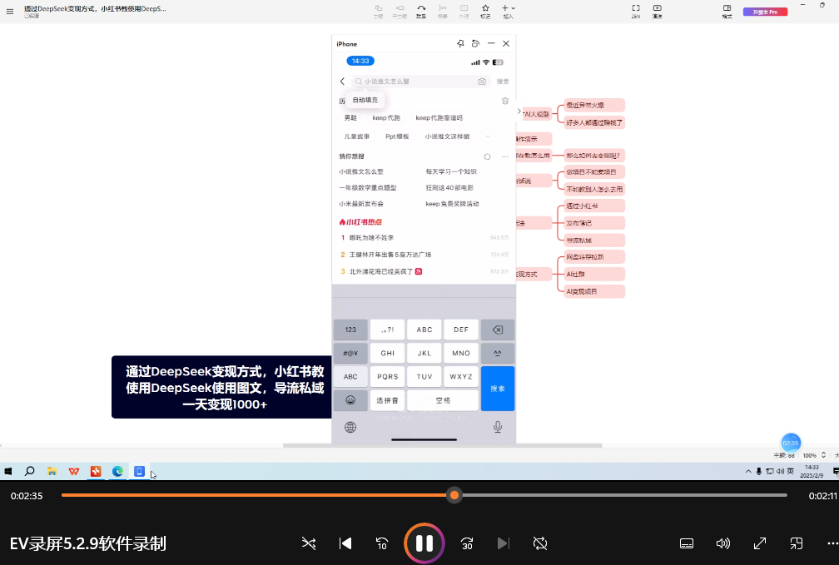The image size is (839, 565).
Task: Toggle subtitles in the video player
Action: pyautogui.click(x=687, y=543)
